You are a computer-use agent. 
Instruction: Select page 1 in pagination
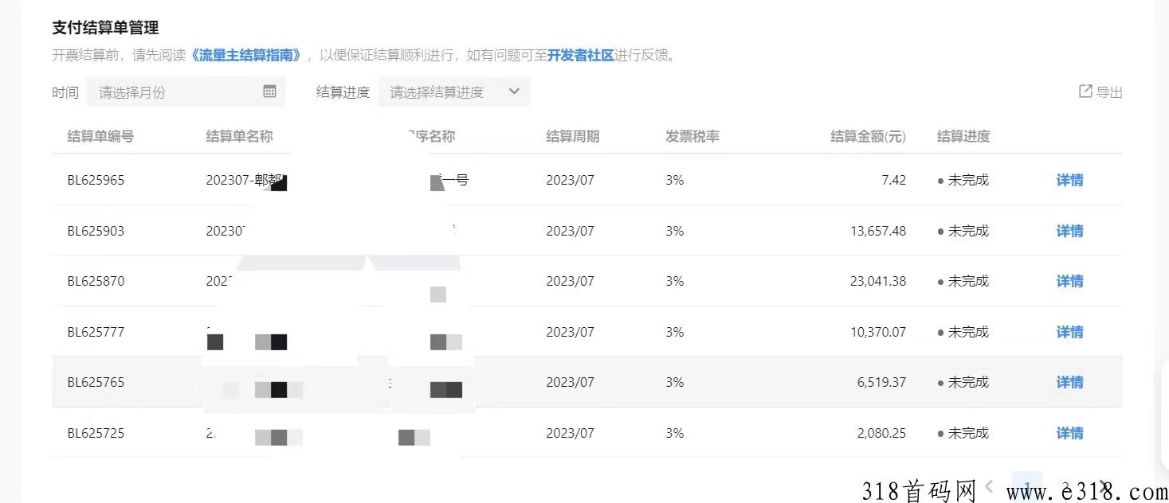[x=1027, y=484]
